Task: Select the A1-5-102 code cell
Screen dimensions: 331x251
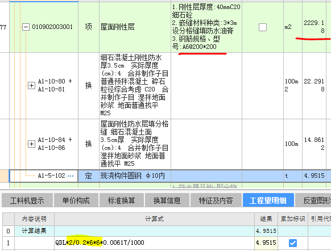Action: (44, 176)
